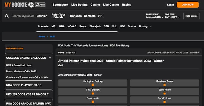Collapse the College Basketball Odds section
204x106 pixels.
click(x=50, y=58)
